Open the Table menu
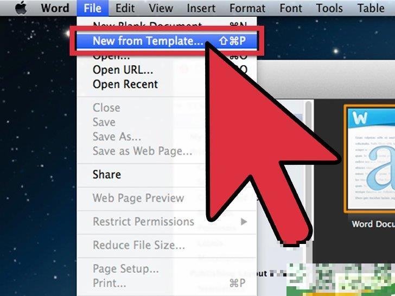The width and height of the screenshot is (395, 296). [x=371, y=8]
